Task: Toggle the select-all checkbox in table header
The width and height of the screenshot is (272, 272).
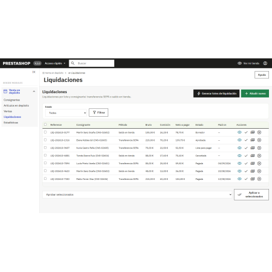Action: coord(45,125)
